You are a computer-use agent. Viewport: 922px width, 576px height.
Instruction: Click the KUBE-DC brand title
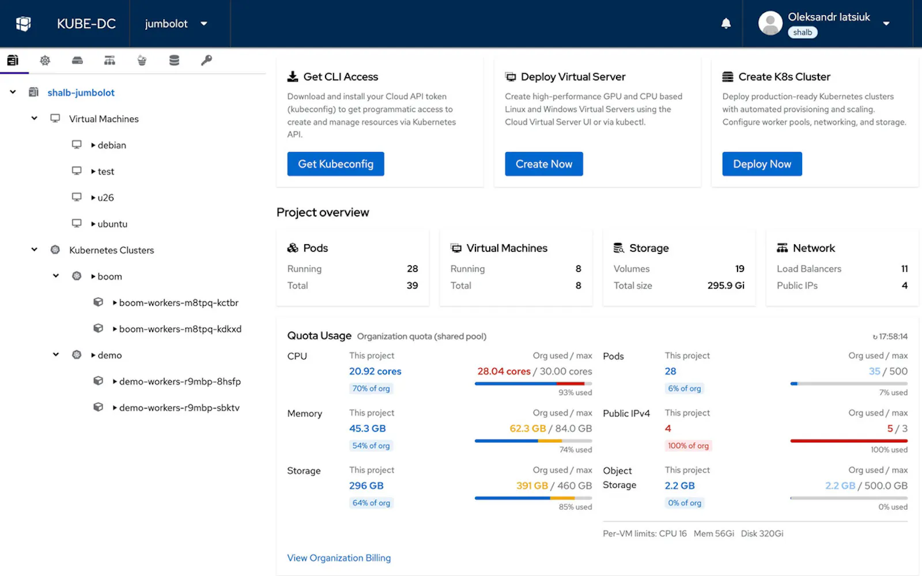click(86, 24)
